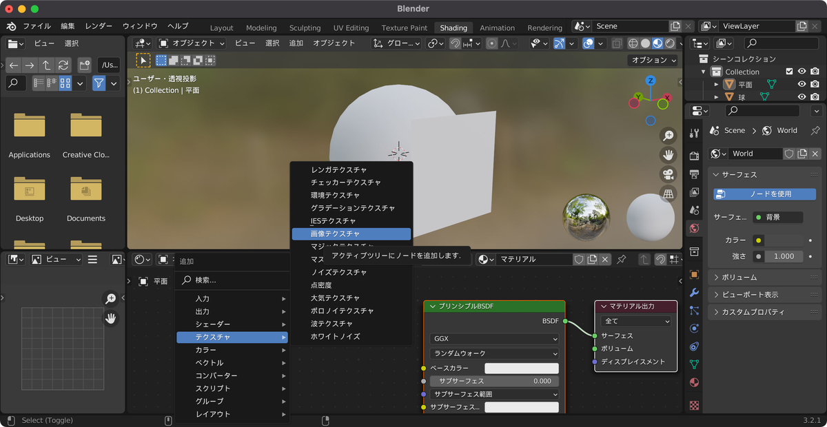The image size is (827, 427).
Task: Toggle the file browser filter funnel
Action: [99, 83]
